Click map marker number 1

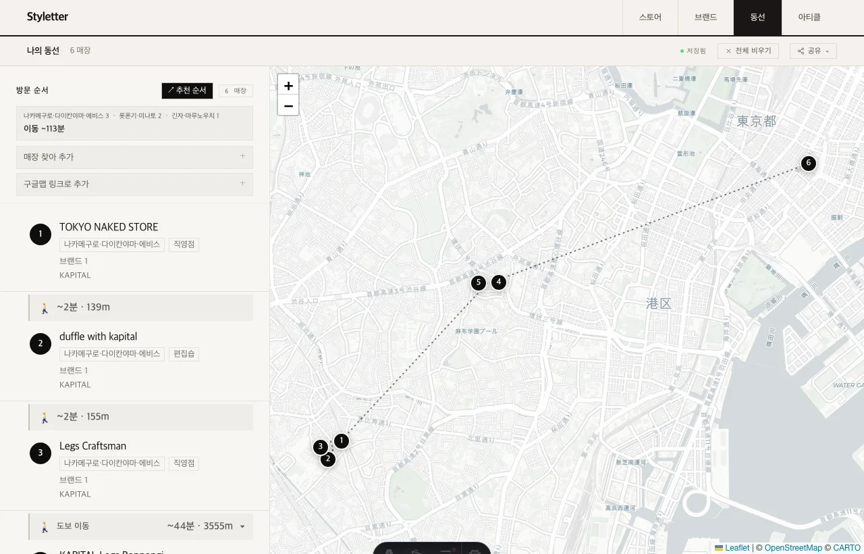coord(342,441)
